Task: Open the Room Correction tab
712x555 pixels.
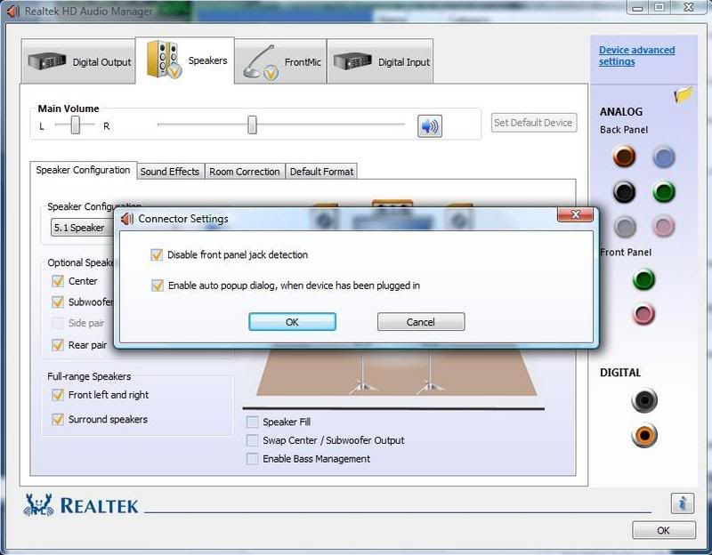Action: (244, 172)
